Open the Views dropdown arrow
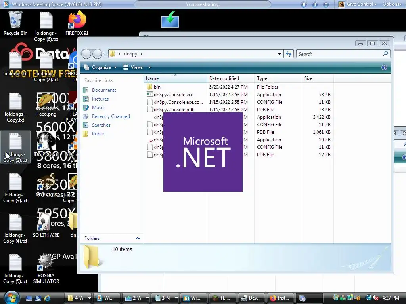The width and height of the screenshot is (406, 304). 149,67
